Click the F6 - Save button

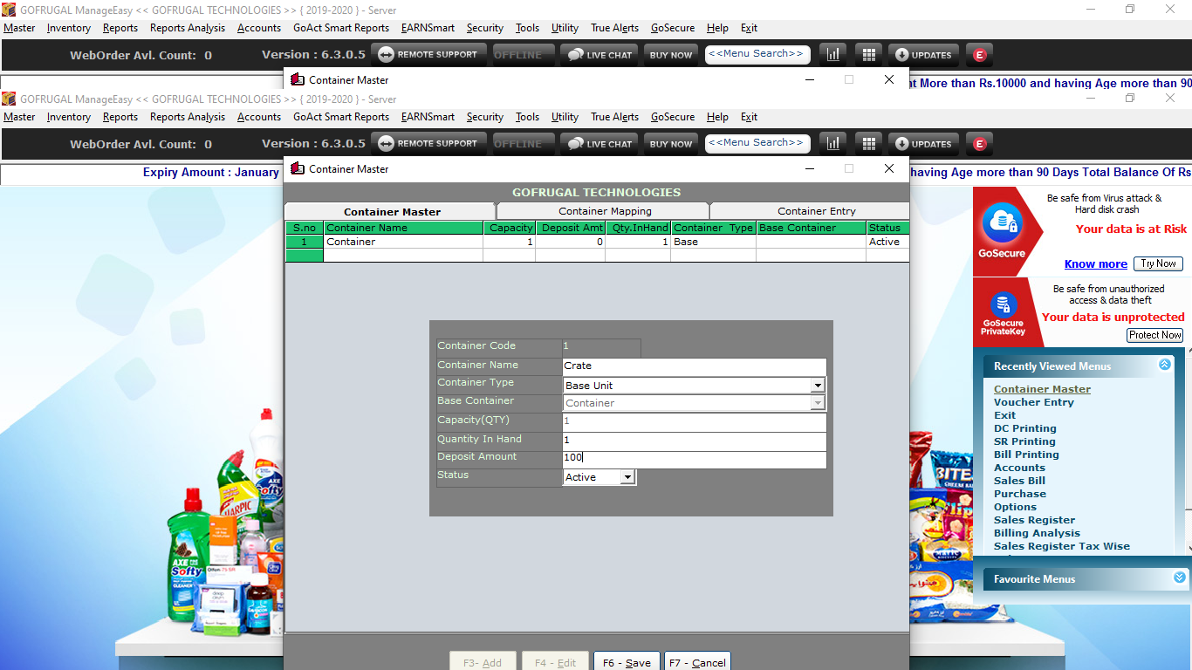(627, 661)
